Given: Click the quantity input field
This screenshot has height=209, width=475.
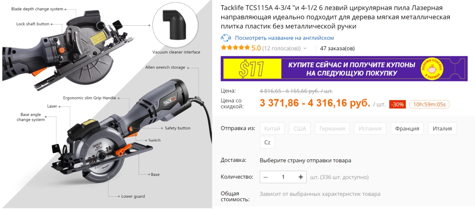Looking at the screenshot, I should 283,177.
